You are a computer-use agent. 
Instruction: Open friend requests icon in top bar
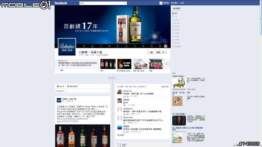pos(70,3)
